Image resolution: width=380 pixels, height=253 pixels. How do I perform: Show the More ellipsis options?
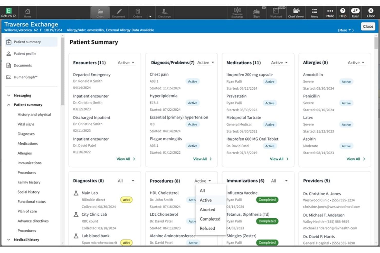tap(330, 13)
